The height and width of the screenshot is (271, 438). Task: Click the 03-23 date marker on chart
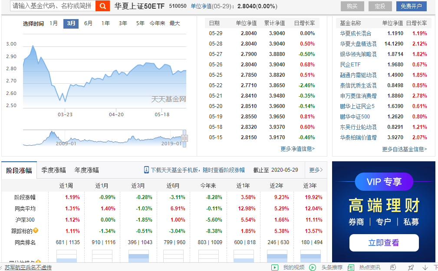point(65,114)
